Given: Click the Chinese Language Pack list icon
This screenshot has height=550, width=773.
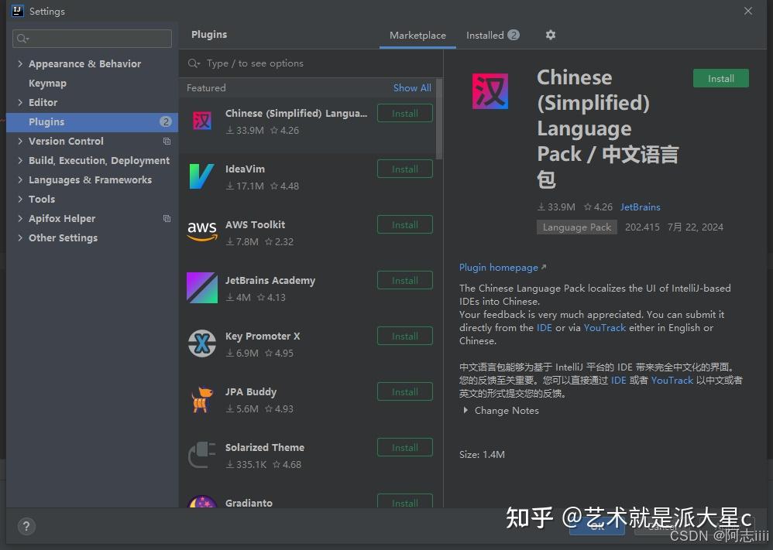Looking at the screenshot, I should coord(201,121).
